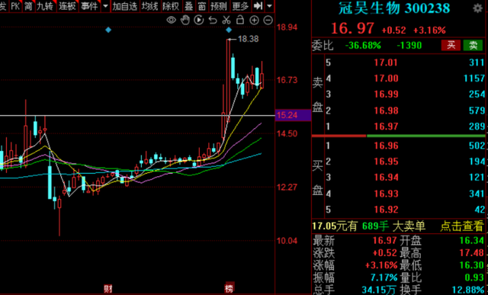Image resolution: width=488 pixels, height=295 pixels.
Task: Switch to the 九转 indicator tab
Action: [45, 6]
